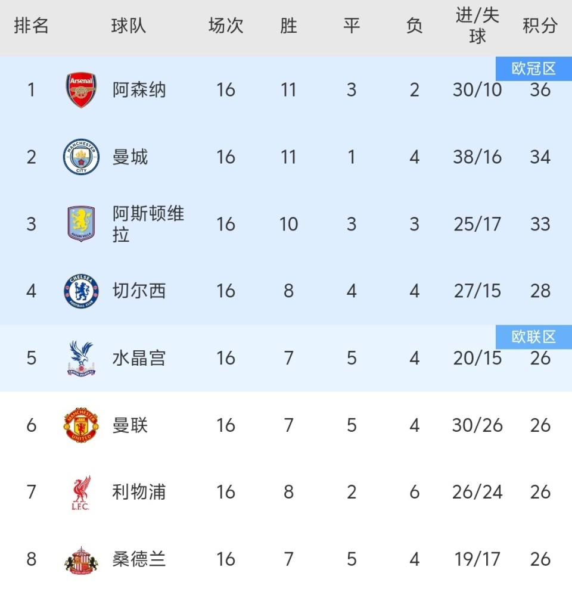Screen dimensions: 572x598
Task: Click team name 阿斯顿维拉
Action: point(148,224)
